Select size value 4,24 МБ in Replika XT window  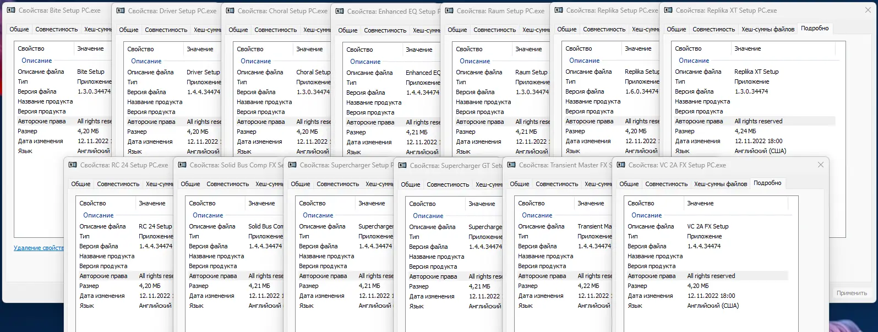coord(745,131)
